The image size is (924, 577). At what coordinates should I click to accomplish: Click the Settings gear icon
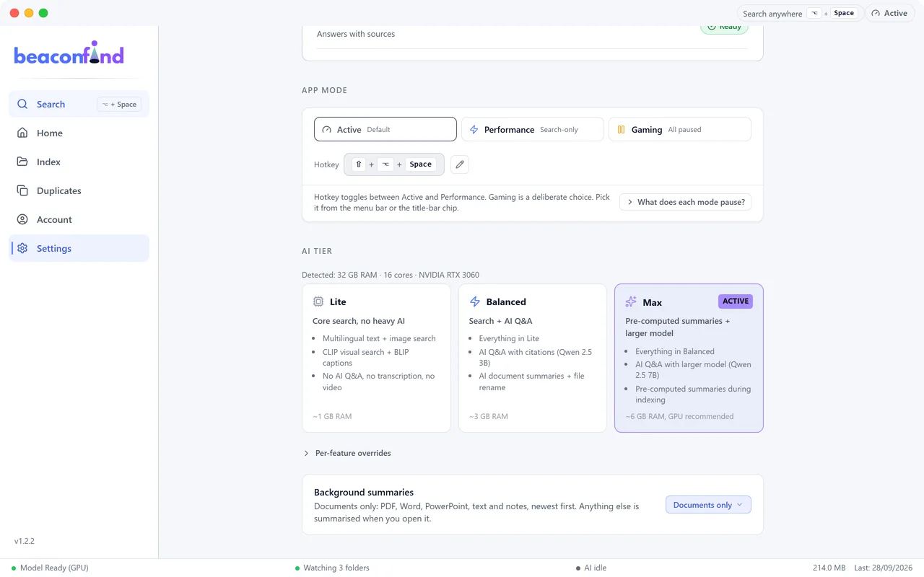pos(22,248)
